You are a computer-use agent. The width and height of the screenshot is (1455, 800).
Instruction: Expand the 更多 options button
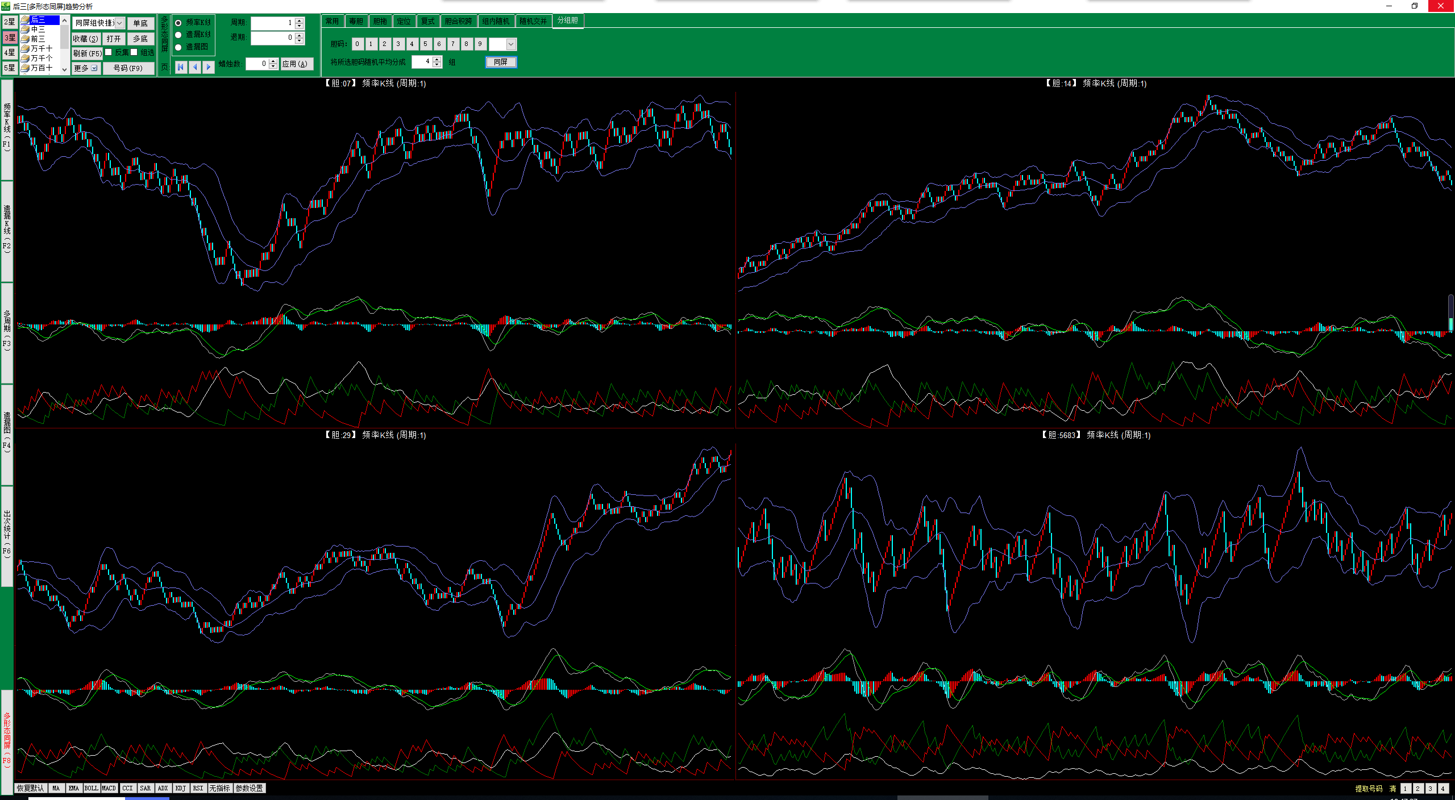(86, 68)
